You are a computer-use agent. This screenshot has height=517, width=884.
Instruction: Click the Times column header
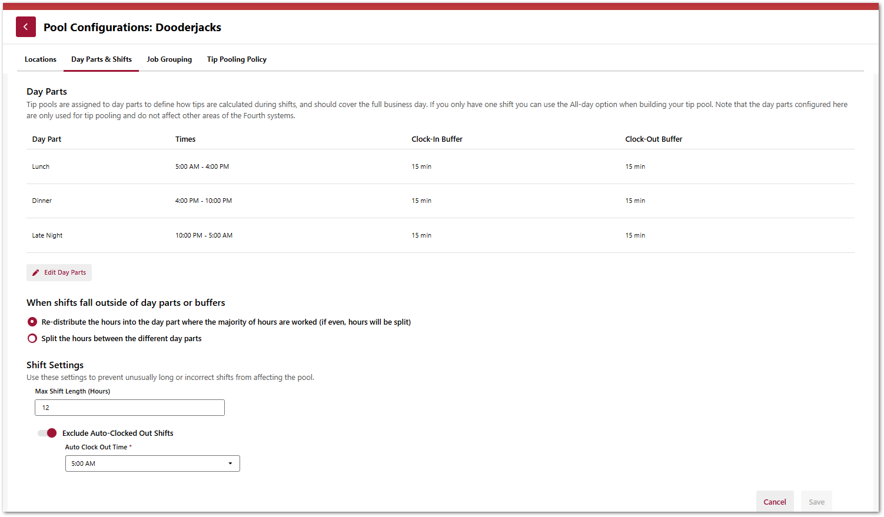point(185,139)
